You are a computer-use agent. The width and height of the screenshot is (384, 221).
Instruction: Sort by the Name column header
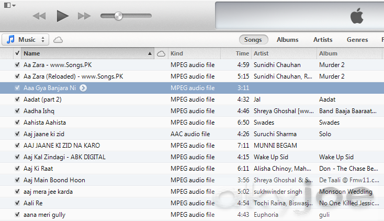tap(87, 53)
